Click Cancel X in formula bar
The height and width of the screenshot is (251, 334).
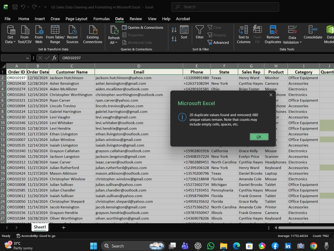(x=40, y=58)
